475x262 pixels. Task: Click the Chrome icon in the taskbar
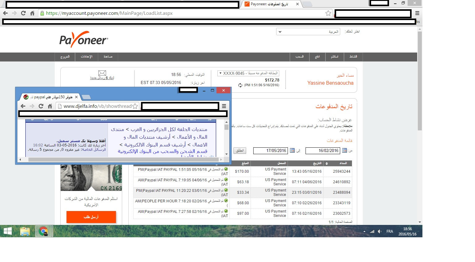click(44, 231)
